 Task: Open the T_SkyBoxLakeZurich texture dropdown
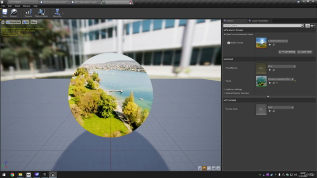[x=278, y=41]
